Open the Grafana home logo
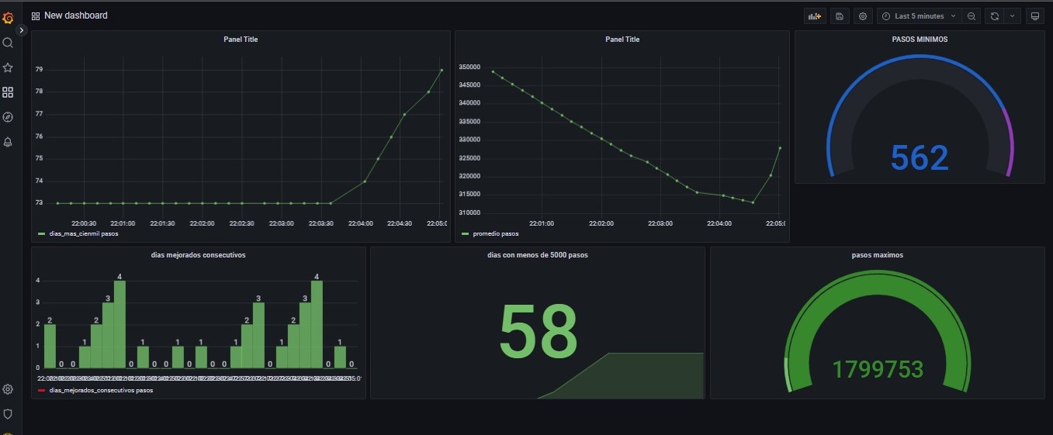1053x435 pixels. pos(8,18)
